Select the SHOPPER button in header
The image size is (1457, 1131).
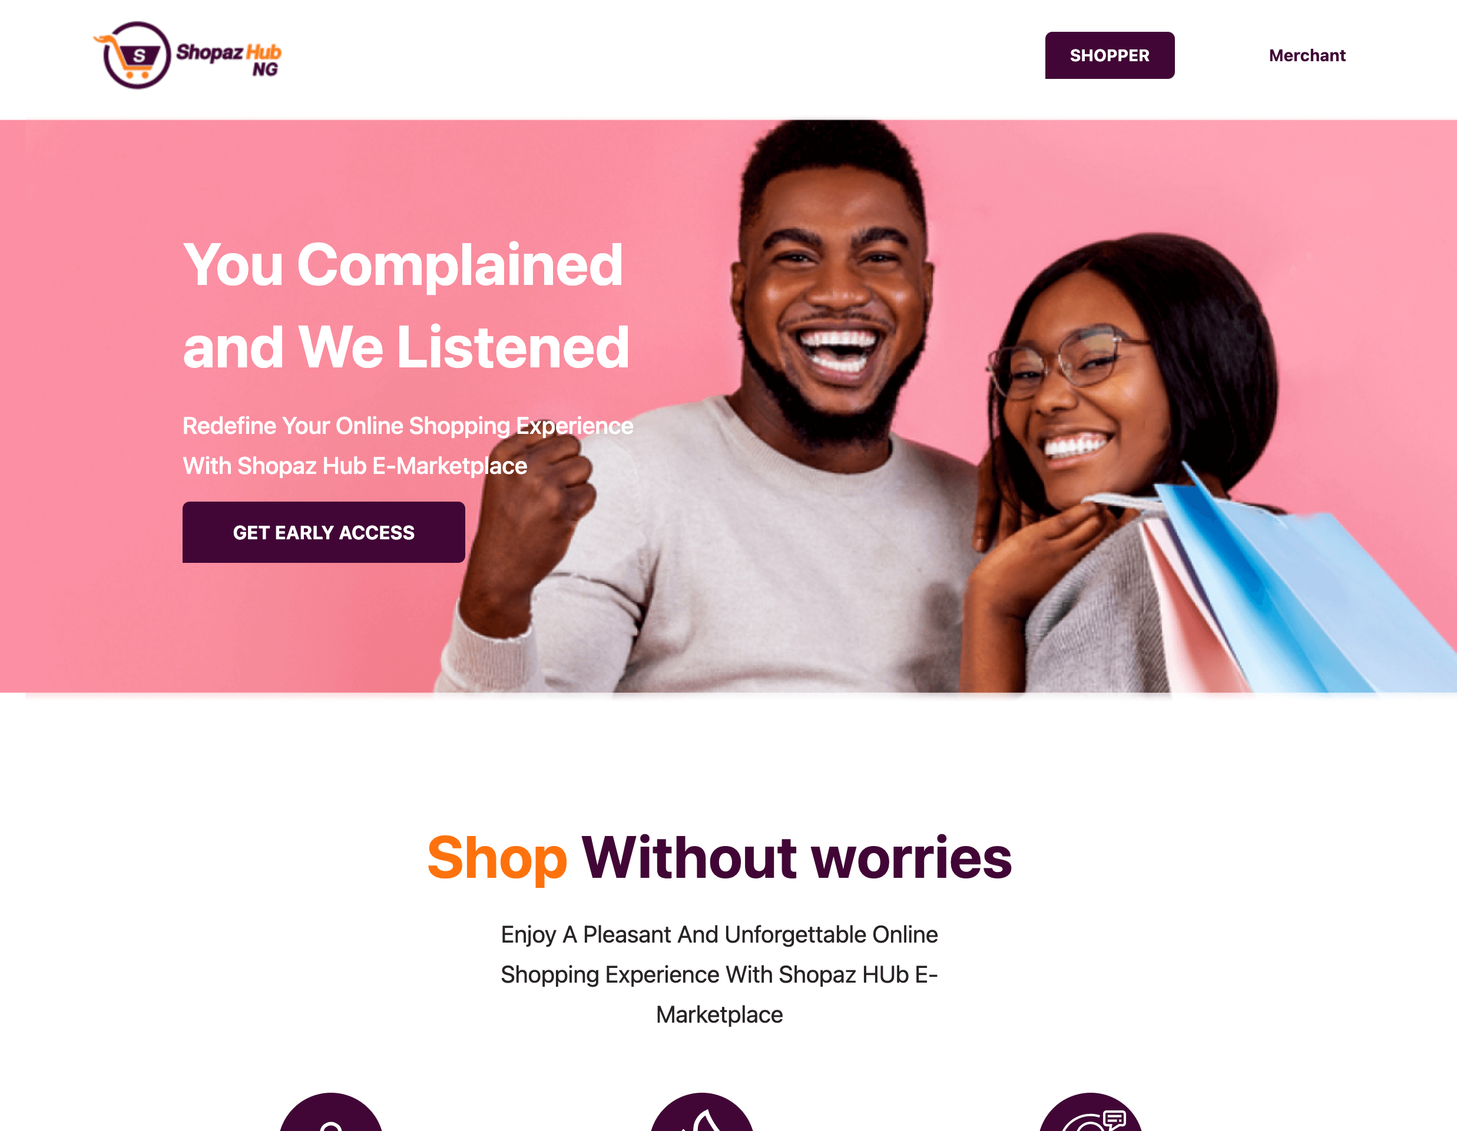point(1110,55)
